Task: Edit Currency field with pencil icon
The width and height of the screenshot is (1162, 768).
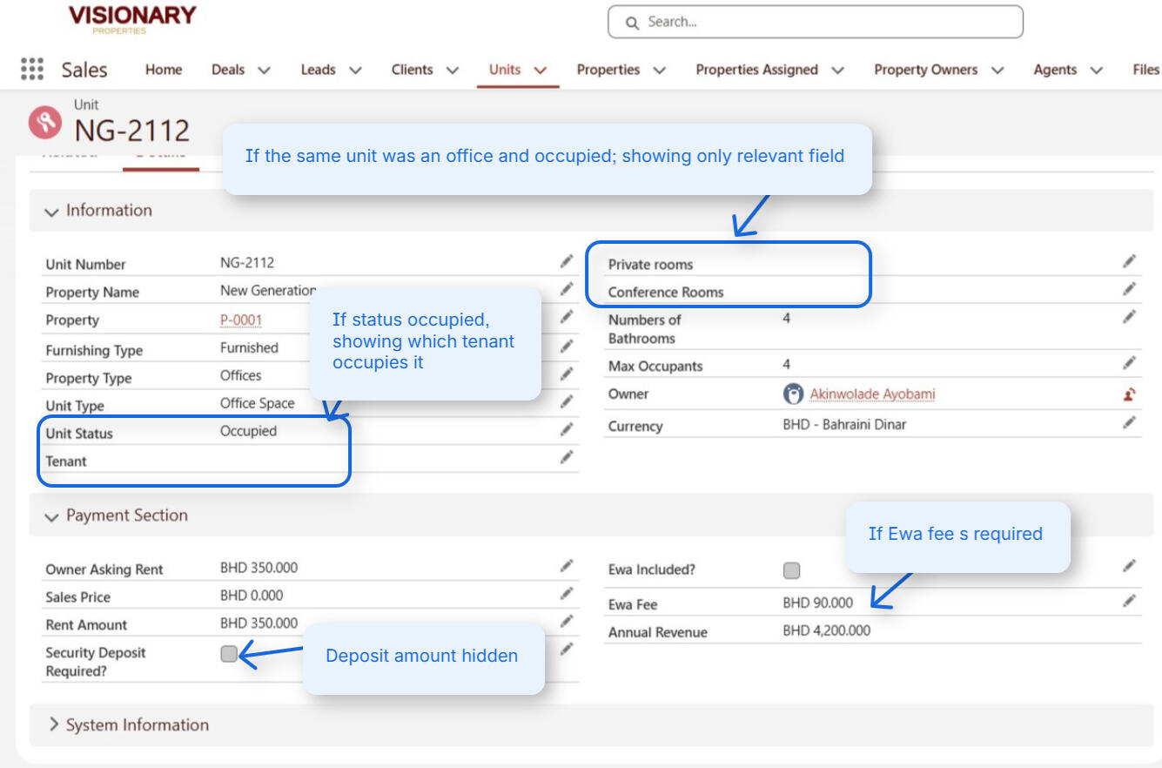Action: point(1129,423)
